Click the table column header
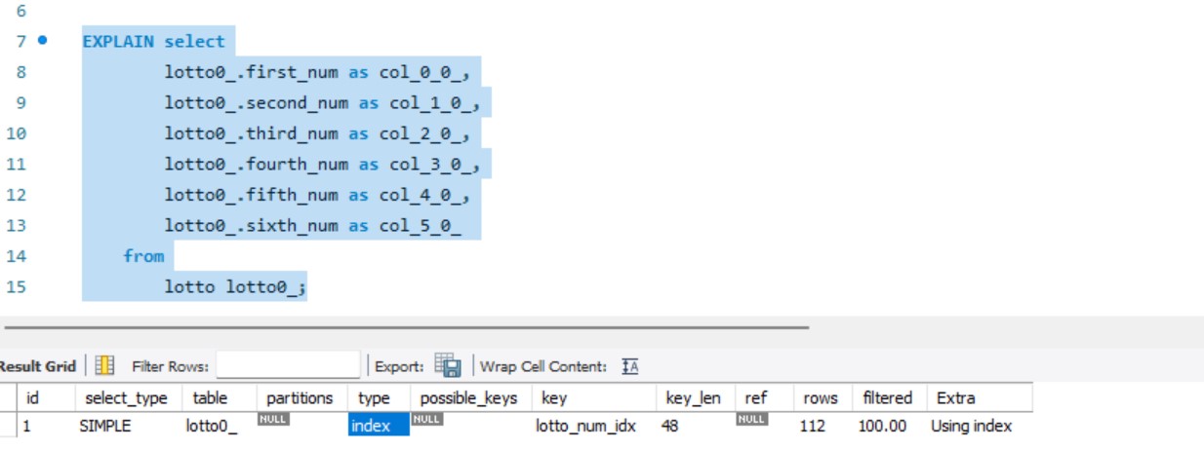 pyautogui.click(x=219, y=397)
